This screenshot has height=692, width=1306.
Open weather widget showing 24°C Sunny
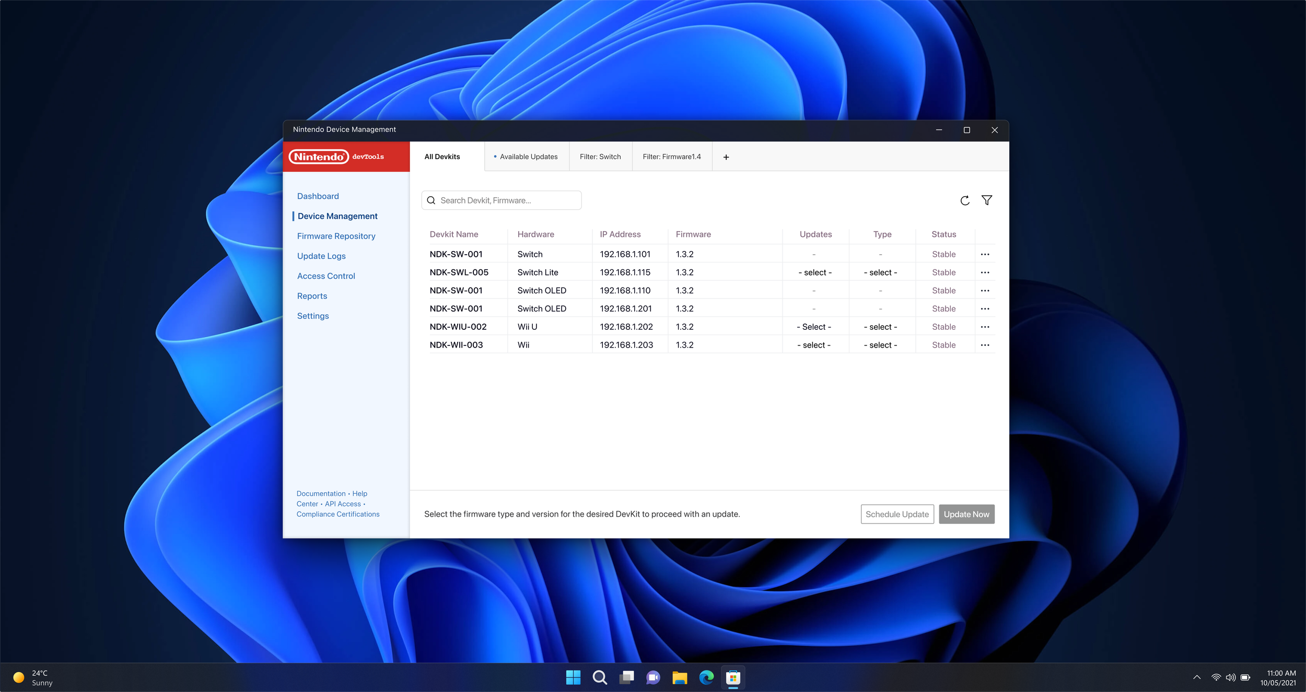tap(33, 677)
